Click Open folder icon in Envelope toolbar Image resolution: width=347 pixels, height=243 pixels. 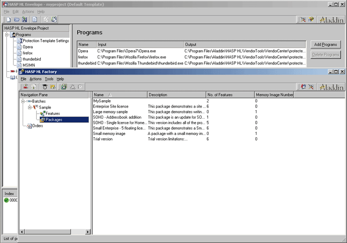click(17, 20)
